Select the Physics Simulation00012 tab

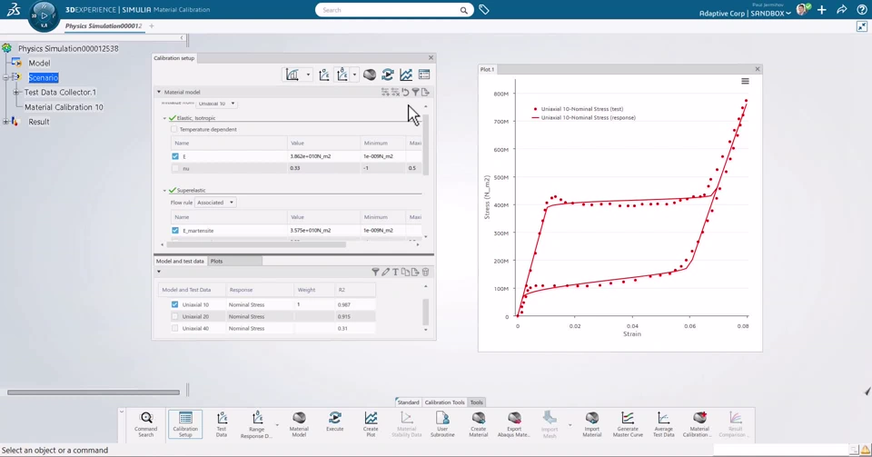point(104,26)
